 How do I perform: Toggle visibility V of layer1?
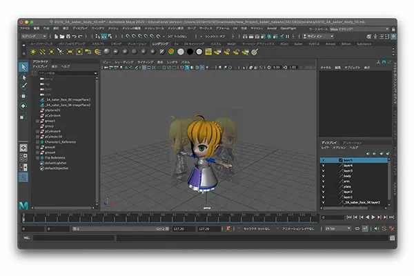pyautogui.click(x=323, y=197)
